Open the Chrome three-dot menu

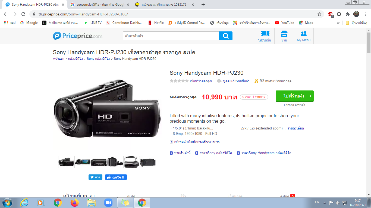(365, 14)
